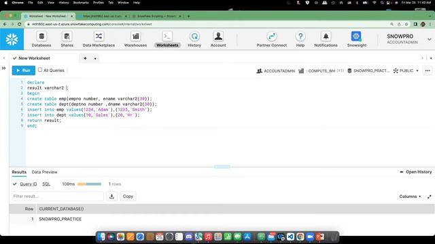The width and height of the screenshot is (435, 244).
Task: Expand the results pane to fullscreen
Action: click(x=429, y=197)
